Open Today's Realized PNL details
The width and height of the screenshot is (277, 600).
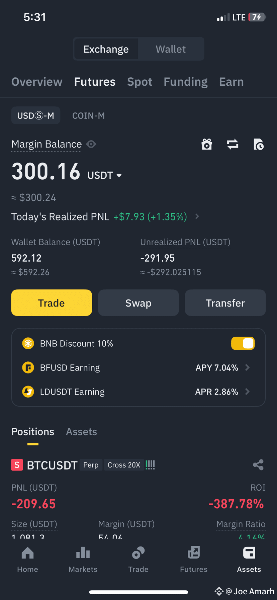(x=105, y=217)
